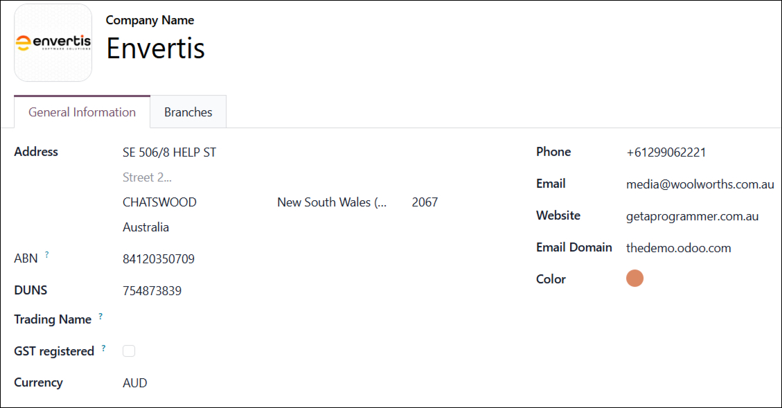Open the Branches tab

point(188,112)
